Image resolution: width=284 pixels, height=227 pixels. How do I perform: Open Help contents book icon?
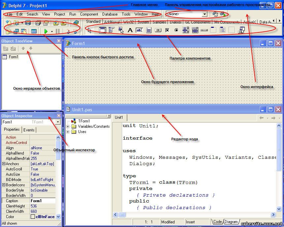pyautogui.click(x=76, y=23)
